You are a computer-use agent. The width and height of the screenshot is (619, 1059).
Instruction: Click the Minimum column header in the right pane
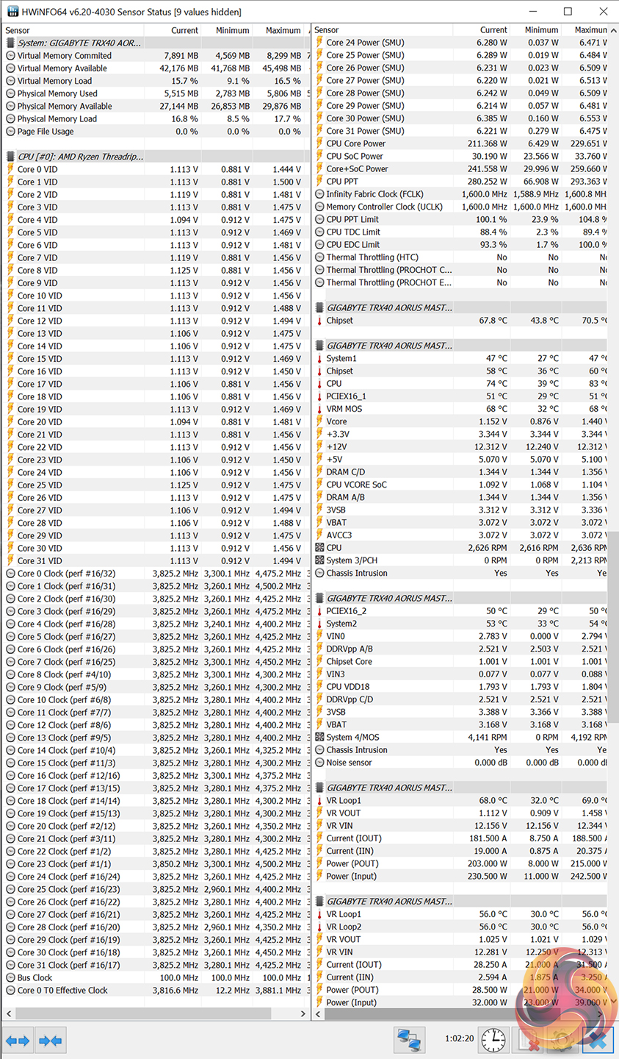click(535, 30)
